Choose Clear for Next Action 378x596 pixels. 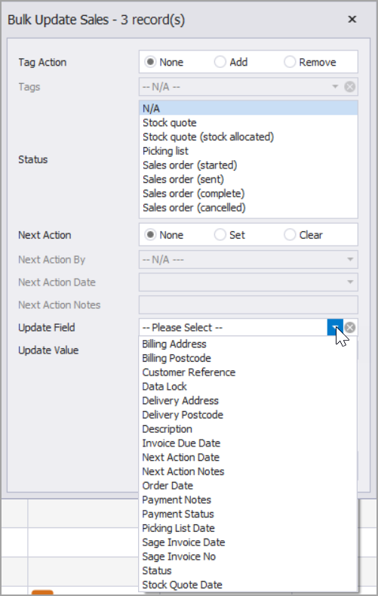click(x=303, y=235)
